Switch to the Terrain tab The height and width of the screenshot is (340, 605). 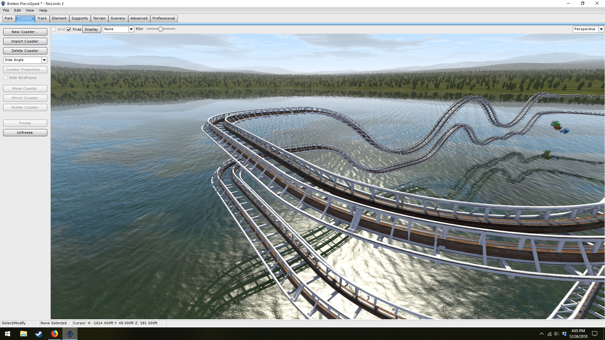[99, 18]
